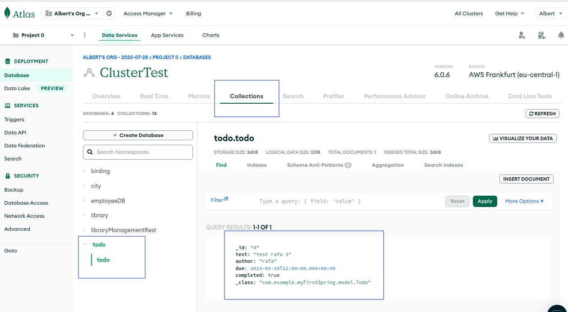Open Triggers in the sidebar
Image resolution: width=568 pixels, height=312 pixels.
tap(14, 119)
